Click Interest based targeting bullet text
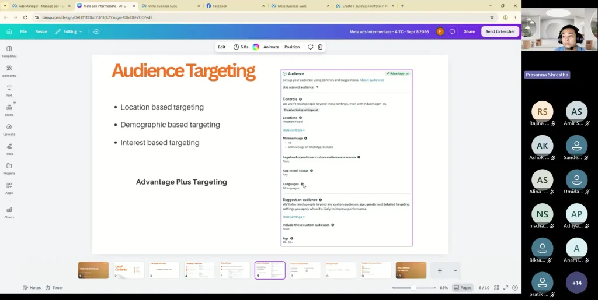This screenshot has width=598, height=300. click(x=160, y=143)
